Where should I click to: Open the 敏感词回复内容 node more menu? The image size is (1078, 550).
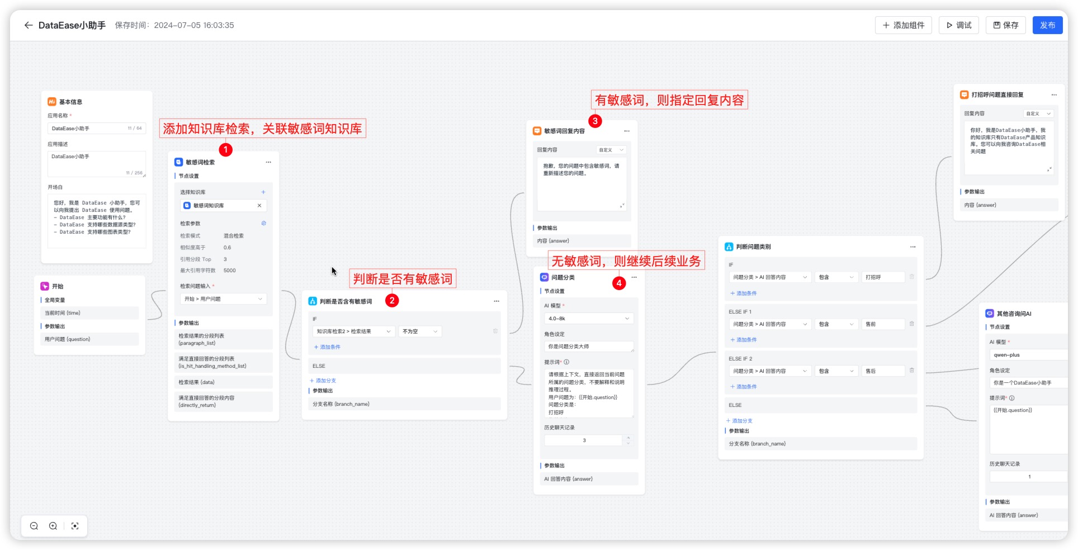[x=627, y=131]
